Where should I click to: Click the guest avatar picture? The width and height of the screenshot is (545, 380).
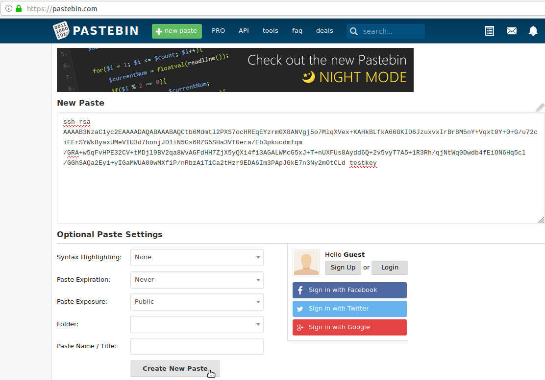coord(306,262)
